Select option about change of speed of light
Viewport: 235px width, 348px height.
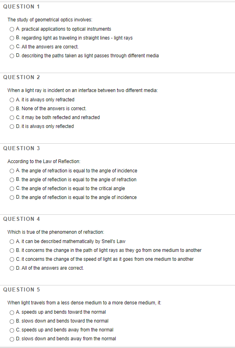pyautogui.click(x=12, y=259)
